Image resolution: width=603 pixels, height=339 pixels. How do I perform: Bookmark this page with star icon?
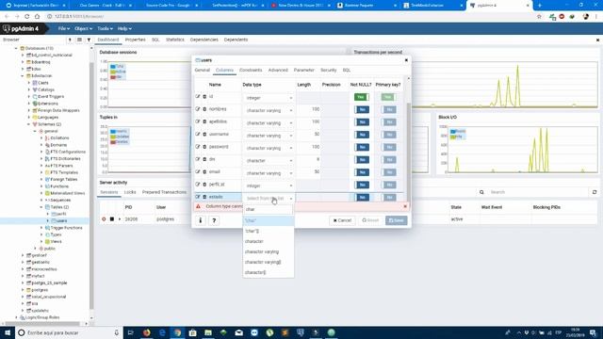[x=539, y=17]
